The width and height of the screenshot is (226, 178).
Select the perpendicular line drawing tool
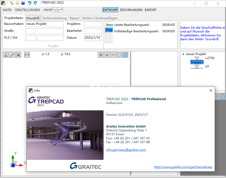(6, 55)
